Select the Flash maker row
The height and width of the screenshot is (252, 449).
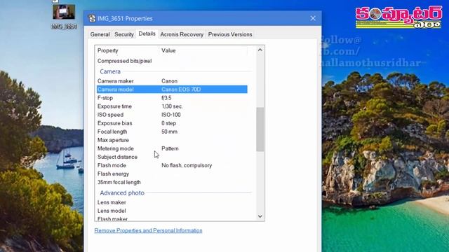tap(172, 218)
